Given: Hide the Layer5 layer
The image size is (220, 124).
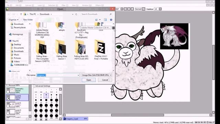Looking at the screenshot, I should pyautogui.click(x=8, y=103).
